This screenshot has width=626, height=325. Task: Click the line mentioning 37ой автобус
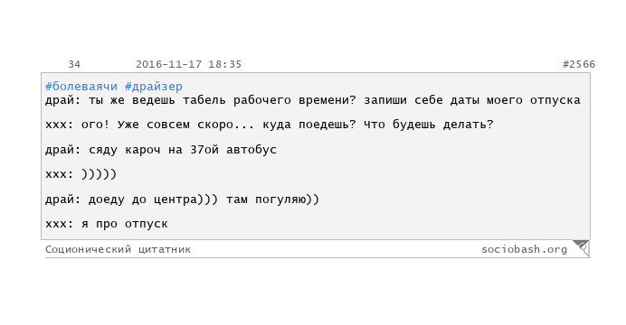[161, 150]
